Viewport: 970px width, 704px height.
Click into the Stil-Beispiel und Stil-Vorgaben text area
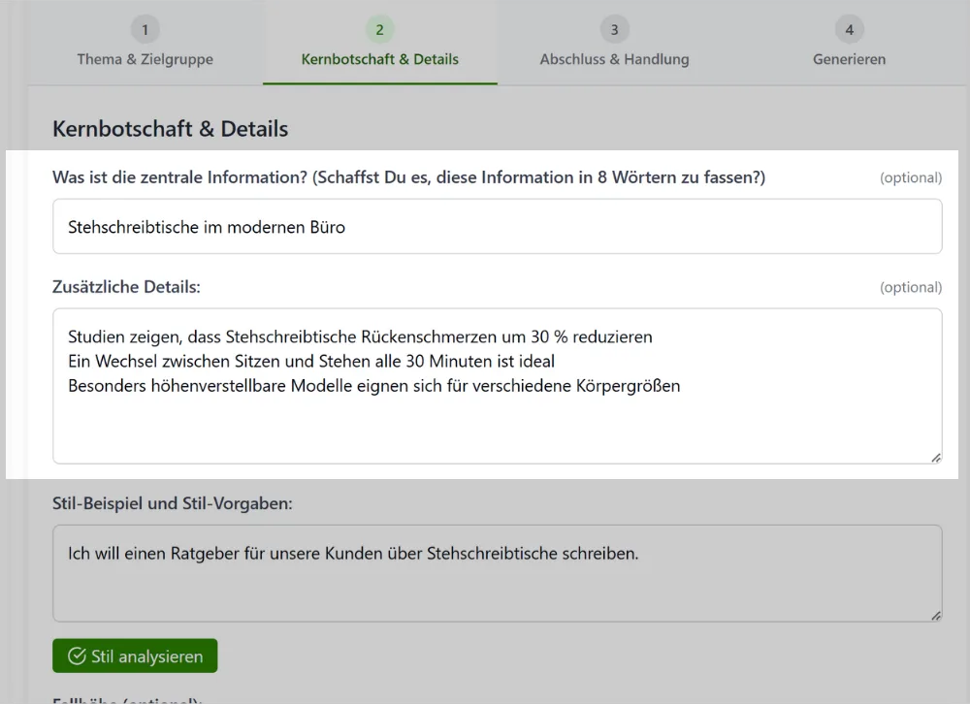pos(498,573)
